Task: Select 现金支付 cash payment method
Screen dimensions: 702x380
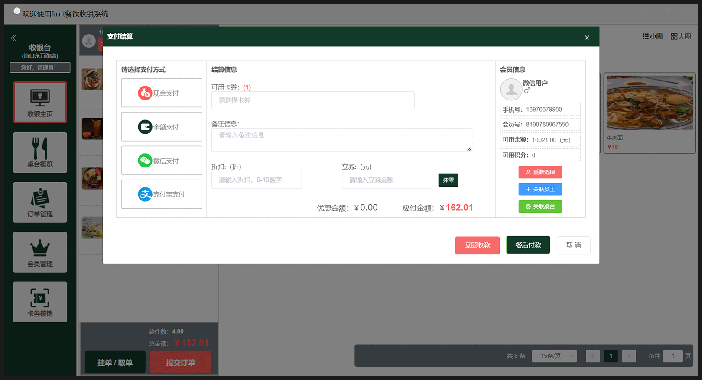Action: (x=162, y=93)
